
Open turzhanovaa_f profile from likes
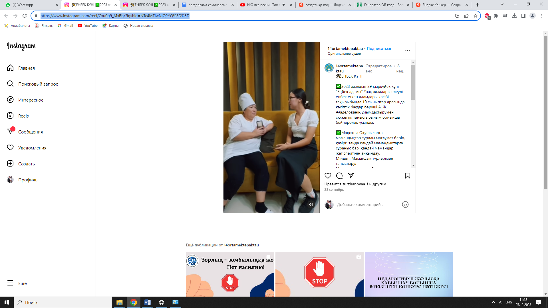(x=355, y=184)
